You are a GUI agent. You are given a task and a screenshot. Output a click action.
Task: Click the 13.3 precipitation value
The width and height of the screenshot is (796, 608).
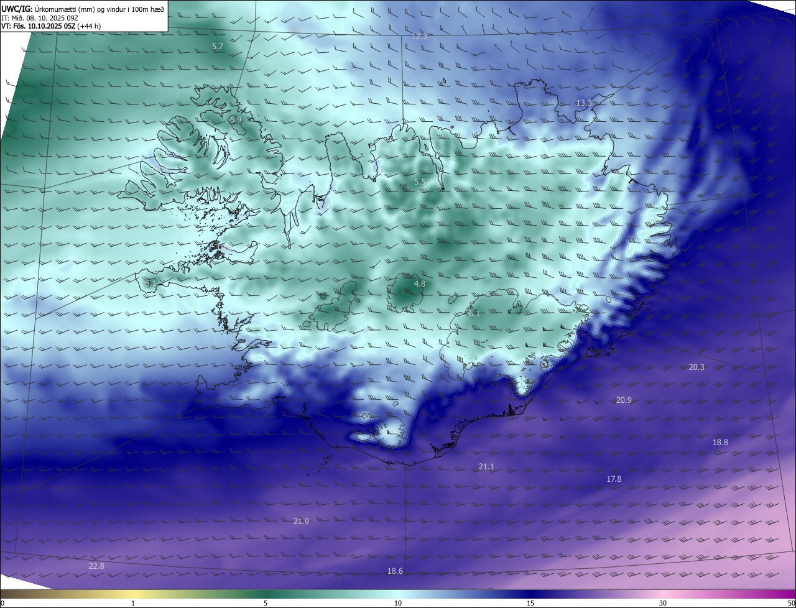[584, 103]
